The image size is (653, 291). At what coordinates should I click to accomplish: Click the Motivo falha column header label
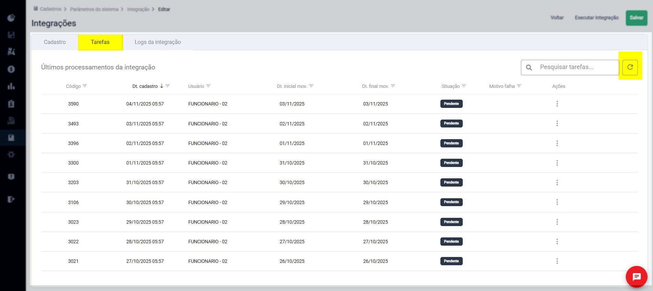502,86
